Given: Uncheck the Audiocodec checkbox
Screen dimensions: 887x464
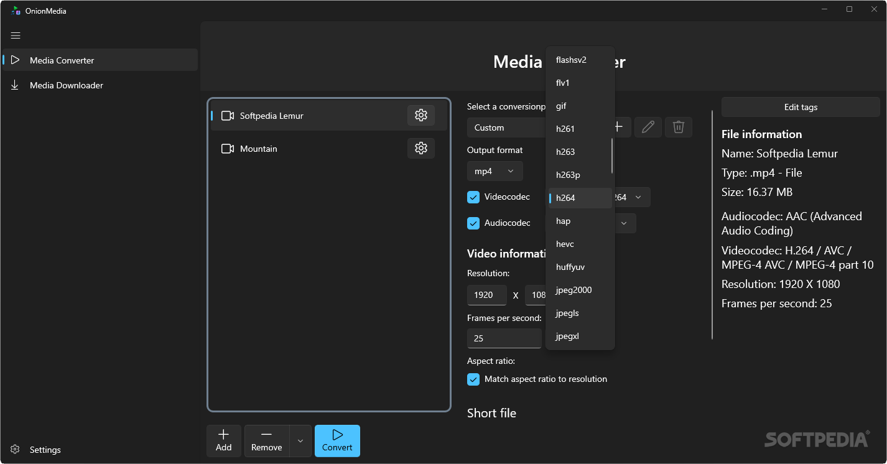Looking at the screenshot, I should [x=473, y=223].
